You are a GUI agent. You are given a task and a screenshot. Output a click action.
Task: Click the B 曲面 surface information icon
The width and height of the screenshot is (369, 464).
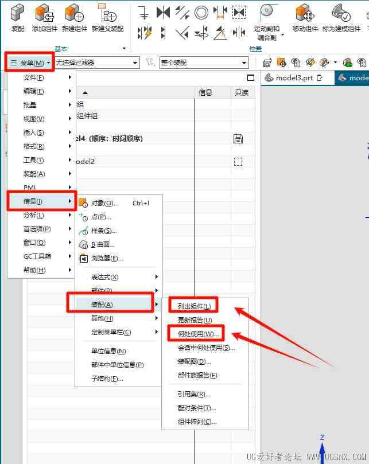click(x=83, y=244)
